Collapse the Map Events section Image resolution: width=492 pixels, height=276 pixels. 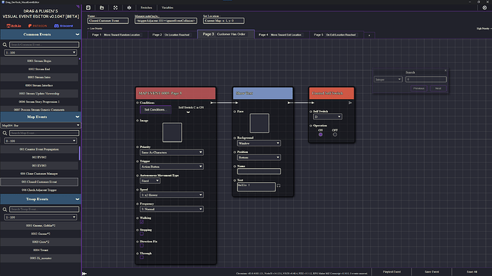click(77, 117)
